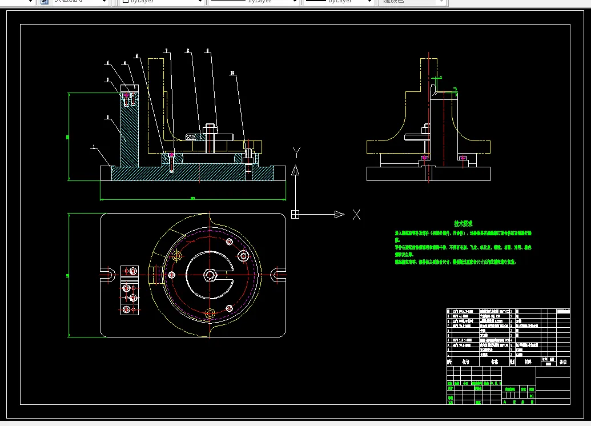
Task: Open the Standard text style dropdown
Action: (104, 2)
